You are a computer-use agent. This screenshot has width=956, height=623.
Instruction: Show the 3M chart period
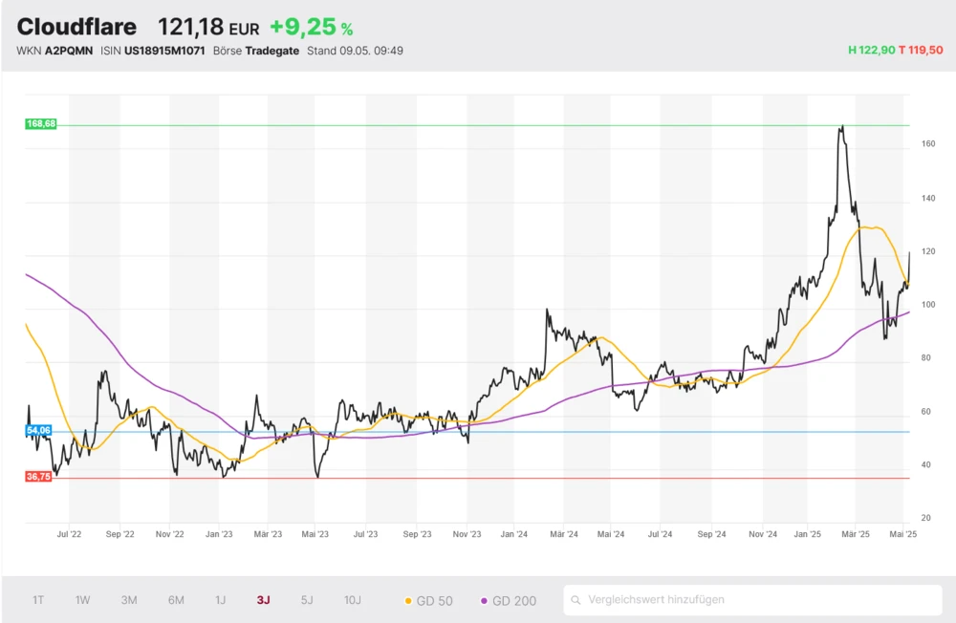coord(129,600)
